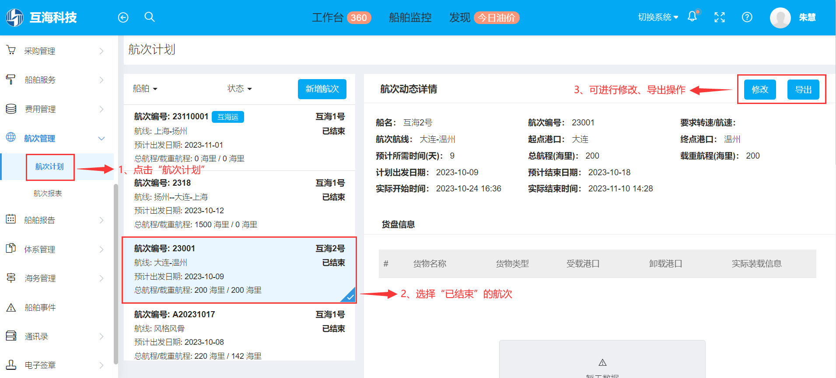This screenshot has height=378, width=836.
Task: Open the 船舶 filter dropdown
Action: point(145,89)
